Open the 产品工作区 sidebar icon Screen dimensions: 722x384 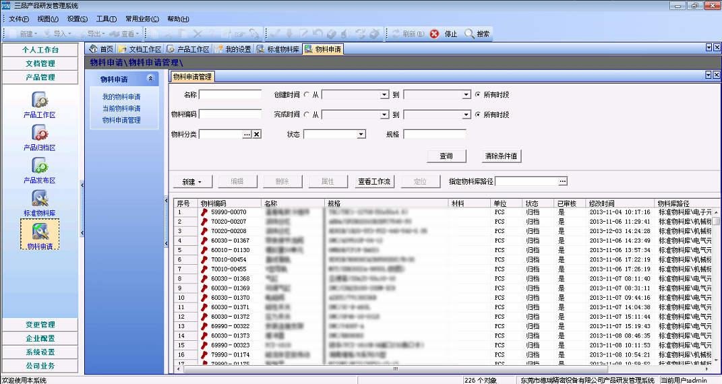click(39, 101)
